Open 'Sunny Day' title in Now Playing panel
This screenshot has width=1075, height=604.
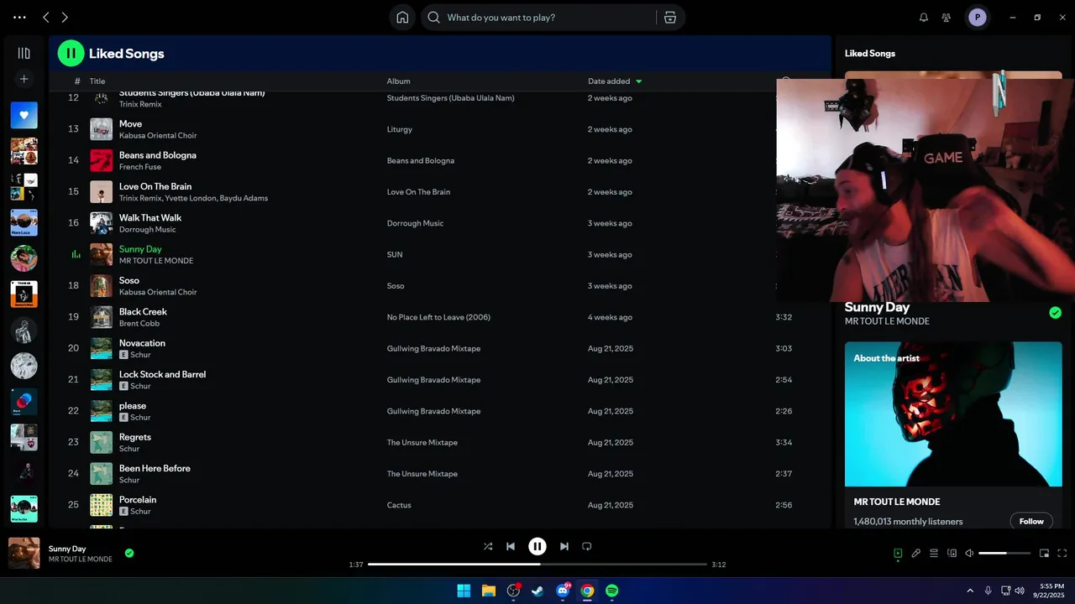pyautogui.click(x=877, y=307)
